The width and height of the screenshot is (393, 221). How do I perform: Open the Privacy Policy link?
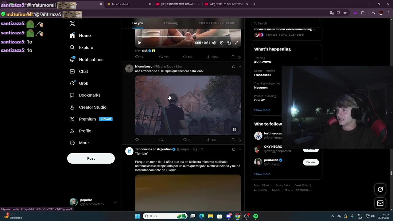pyautogui.click(x=283, y=185)
